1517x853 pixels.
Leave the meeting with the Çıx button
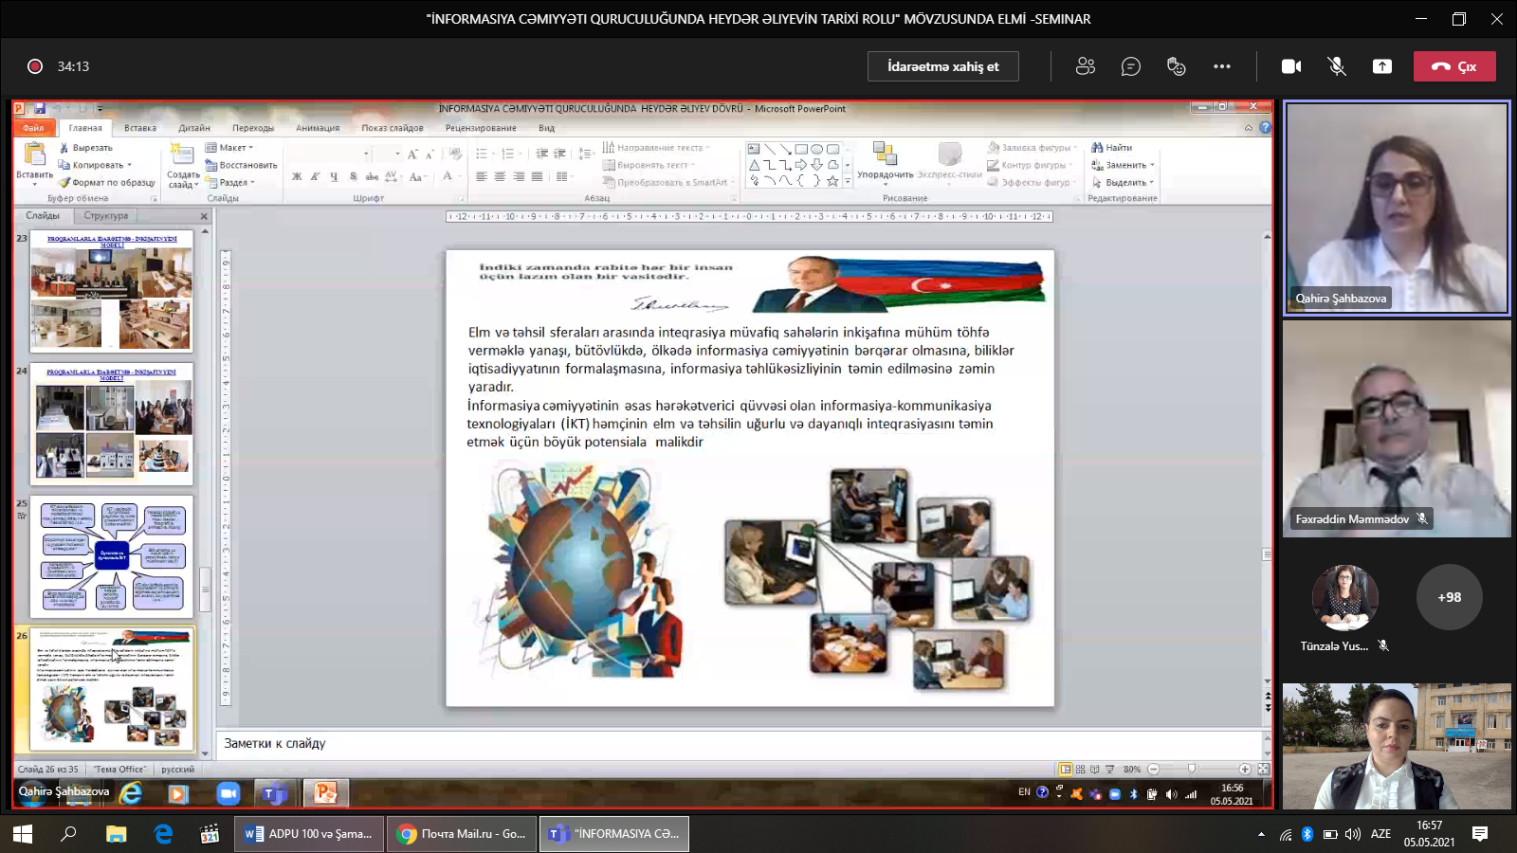(1454, 66)
